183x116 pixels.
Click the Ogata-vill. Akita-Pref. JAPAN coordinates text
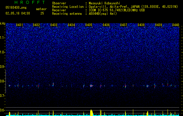tap(133, 7)
